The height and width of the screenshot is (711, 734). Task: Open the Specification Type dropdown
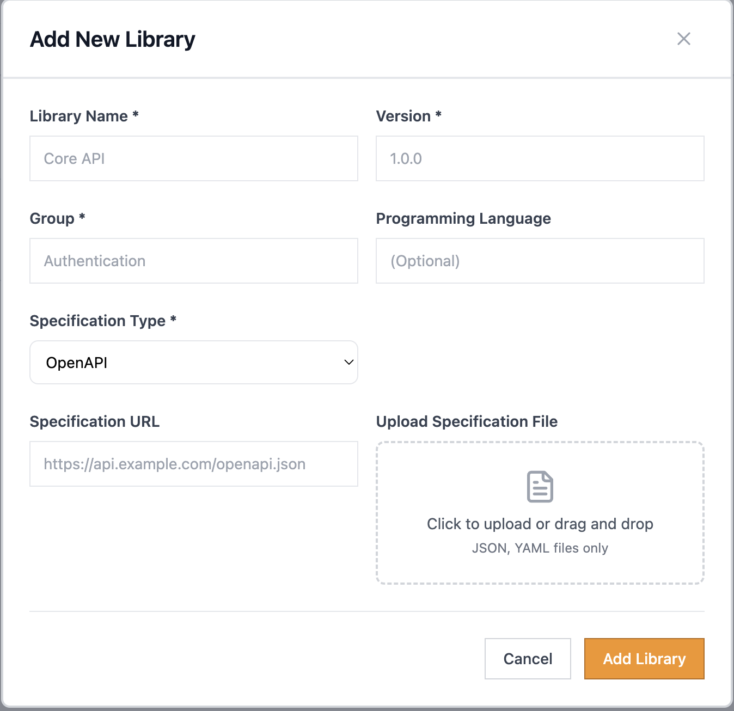[194, 363]
